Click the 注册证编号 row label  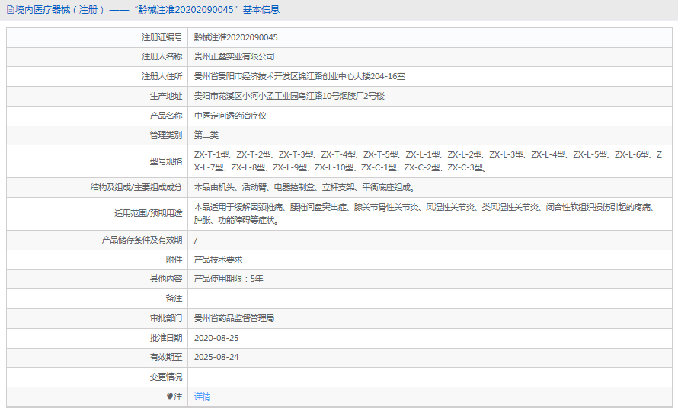coord(162,37)
